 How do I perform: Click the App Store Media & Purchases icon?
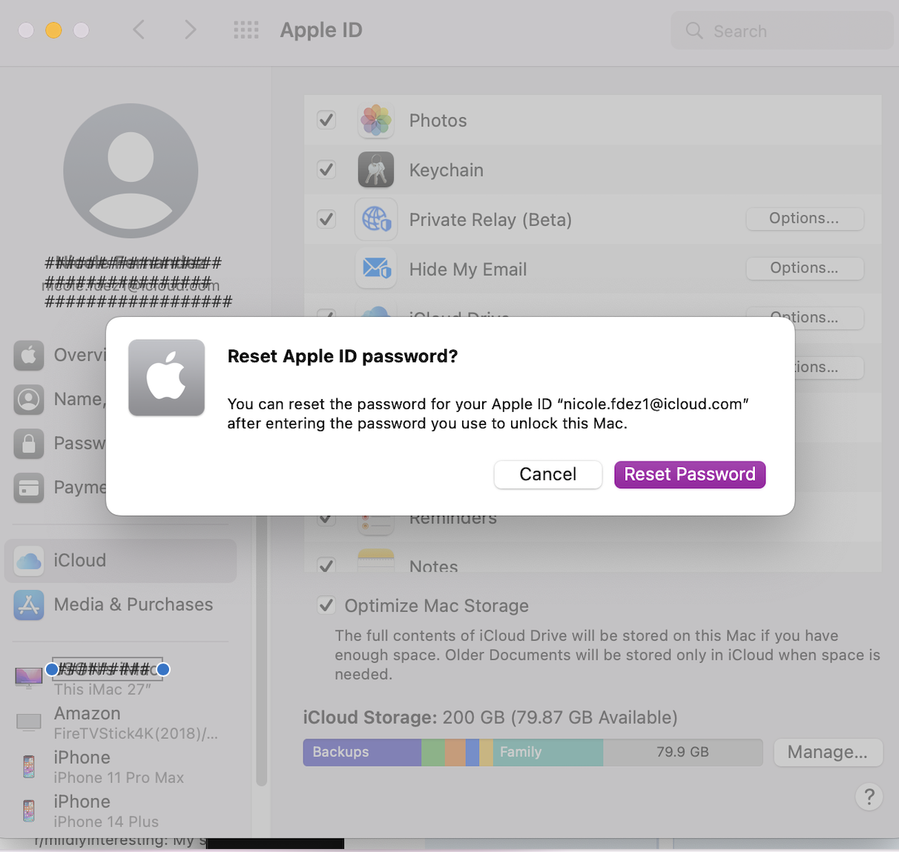pyautogui.click(x=29, y=605)
